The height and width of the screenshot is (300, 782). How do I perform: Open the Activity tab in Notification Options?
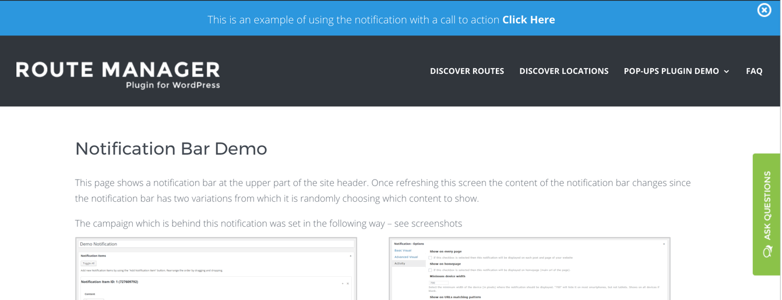click(x=400, y=263)
